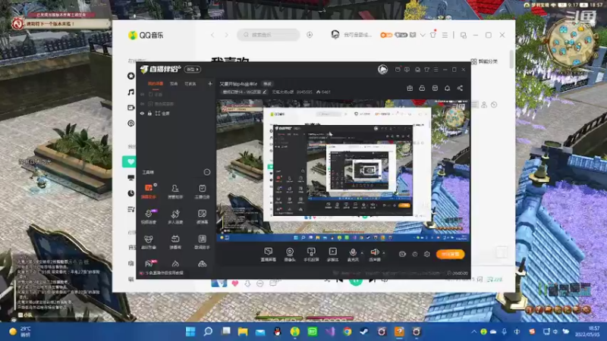Click the stream preview thumbnail

tap(344, 170)
